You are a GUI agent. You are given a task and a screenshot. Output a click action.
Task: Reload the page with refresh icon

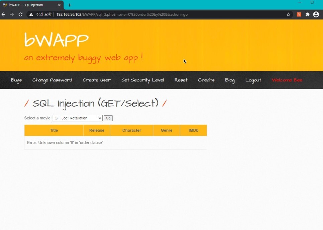[20, 14]
